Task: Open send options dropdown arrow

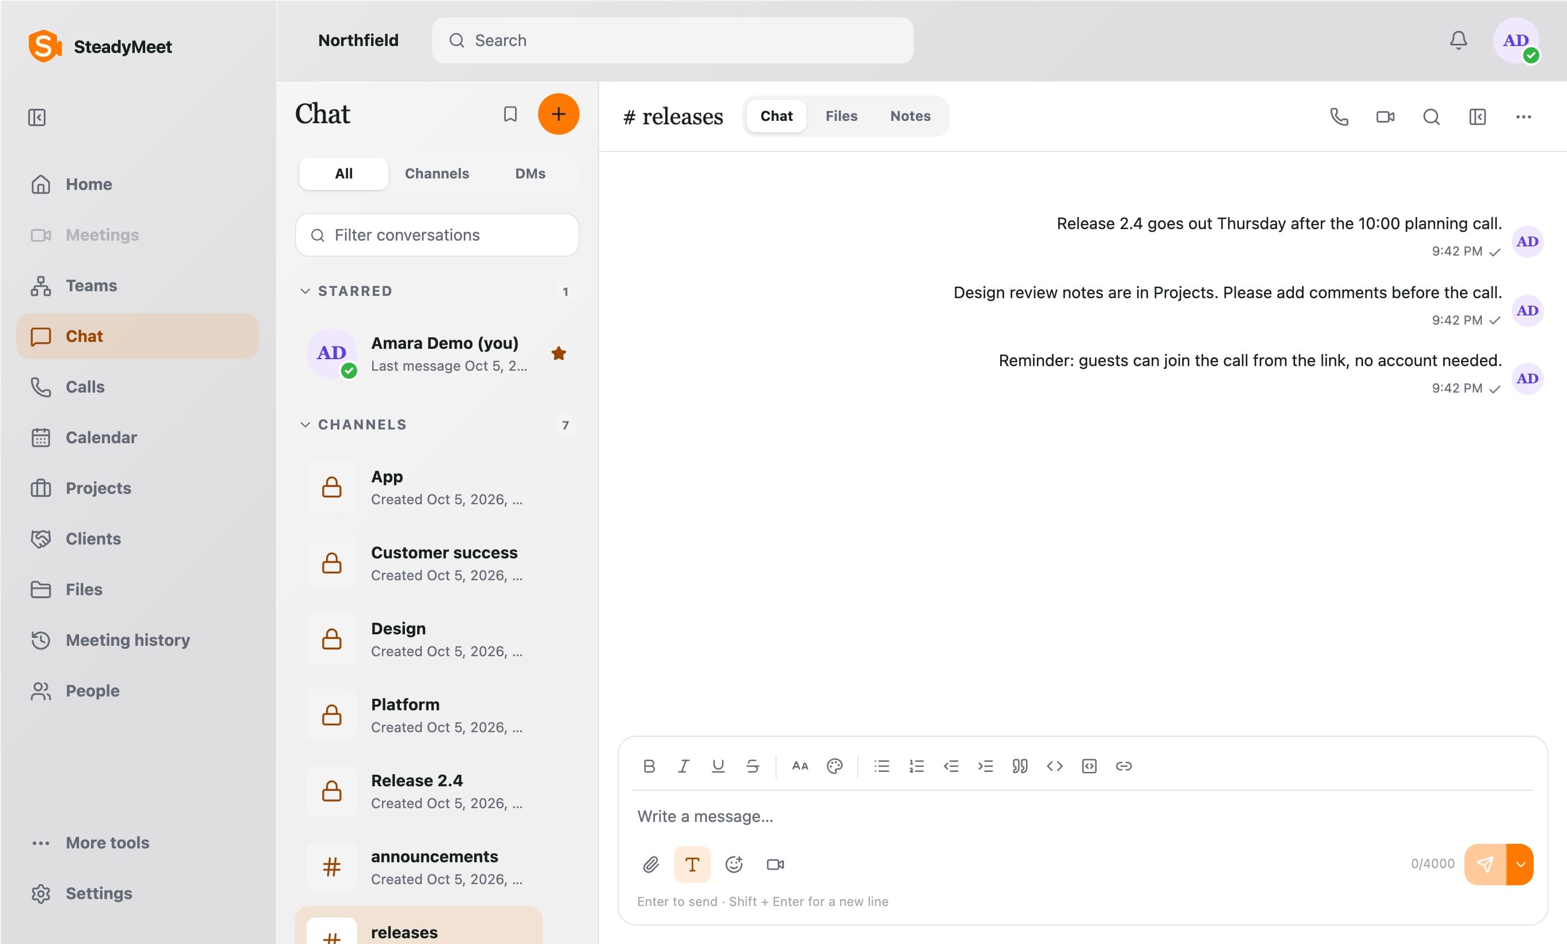Action: tap(1520, 865)
